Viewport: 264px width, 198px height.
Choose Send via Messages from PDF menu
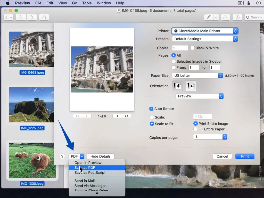tap(90, 186)
